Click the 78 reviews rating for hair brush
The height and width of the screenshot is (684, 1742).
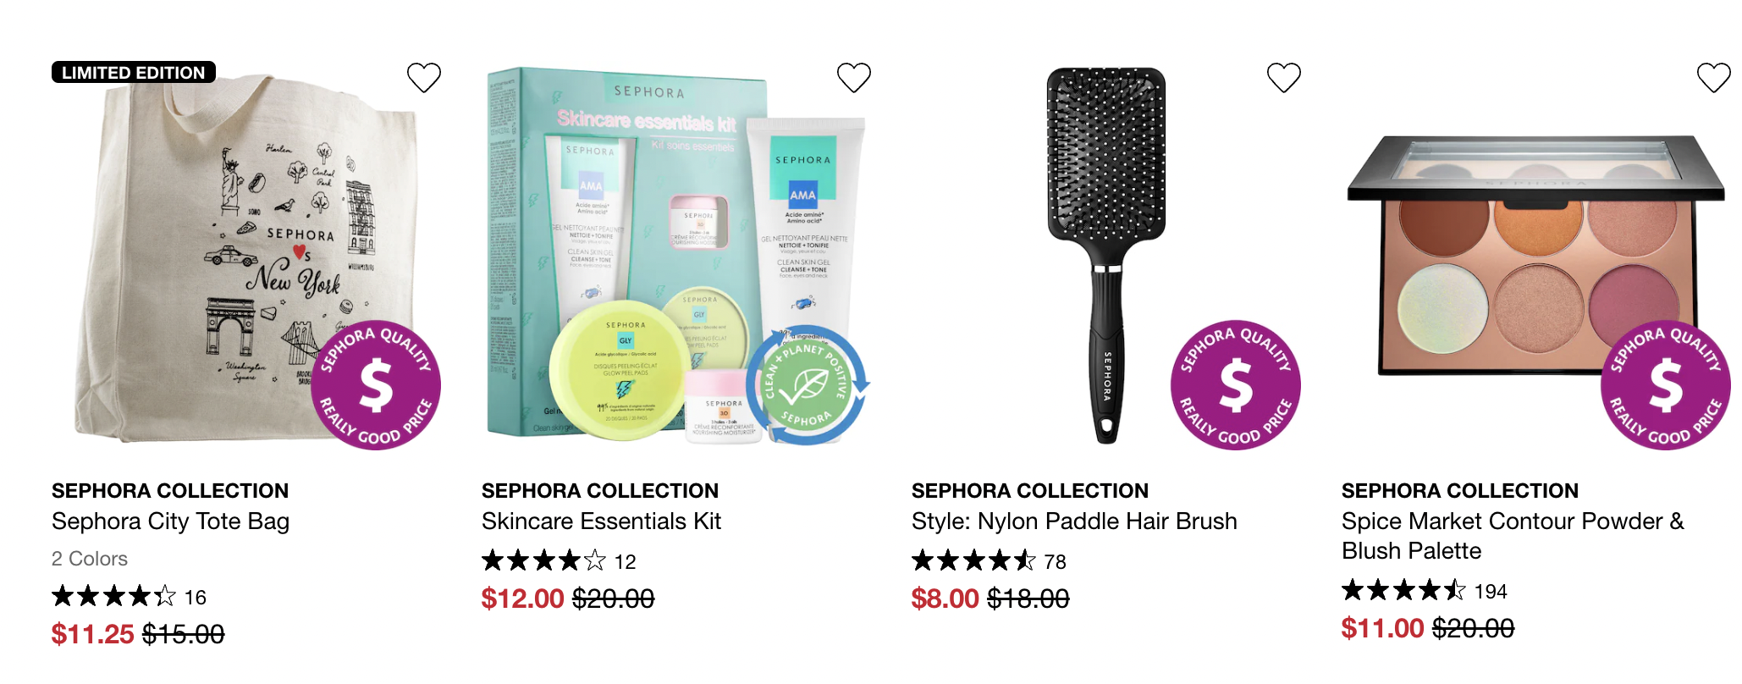(989, 561)
